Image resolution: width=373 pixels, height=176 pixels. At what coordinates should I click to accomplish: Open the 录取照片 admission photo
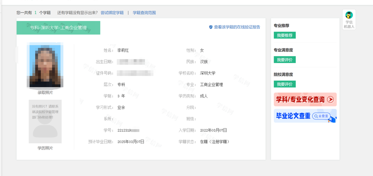click(x=45, y=65)
